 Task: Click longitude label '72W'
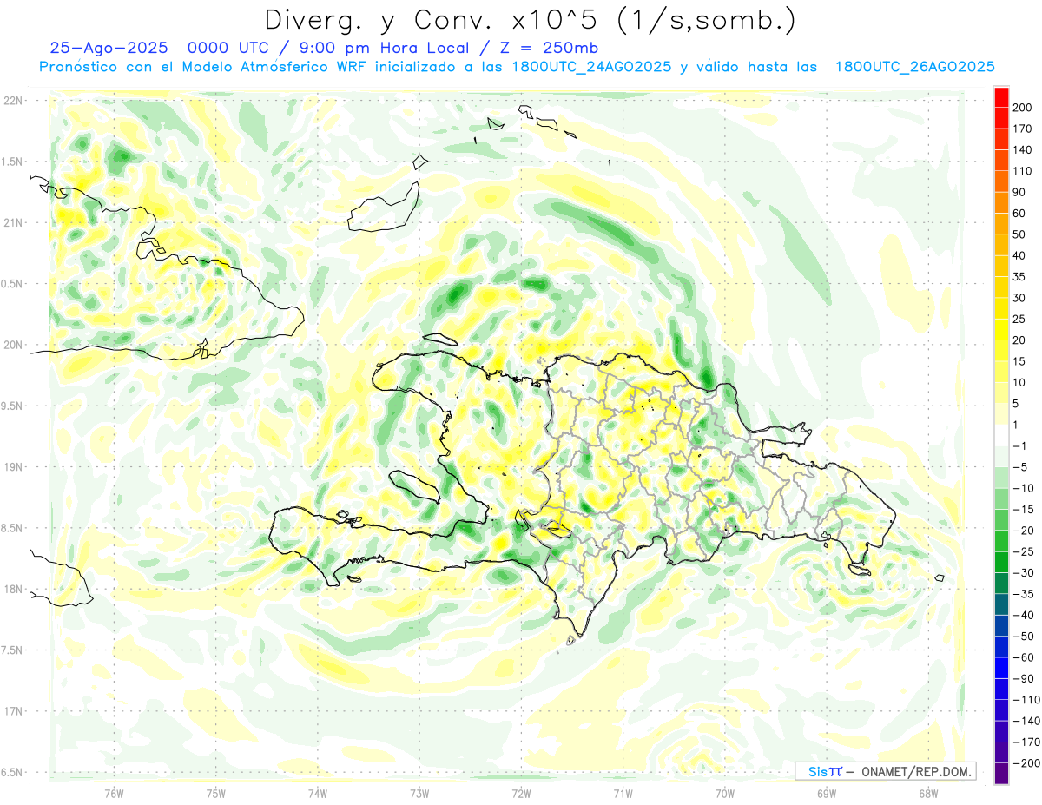521,794
